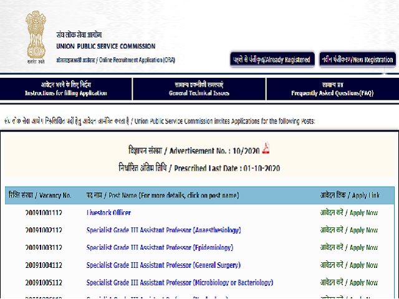Open the advertisement PDF icon
This screenshot has width=399, height=299.
(266, 148)
